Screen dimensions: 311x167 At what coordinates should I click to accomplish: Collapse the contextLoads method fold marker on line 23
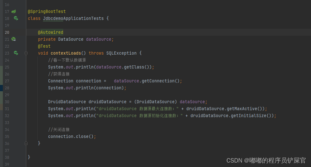pyautogui.click(x=26, y=53)
